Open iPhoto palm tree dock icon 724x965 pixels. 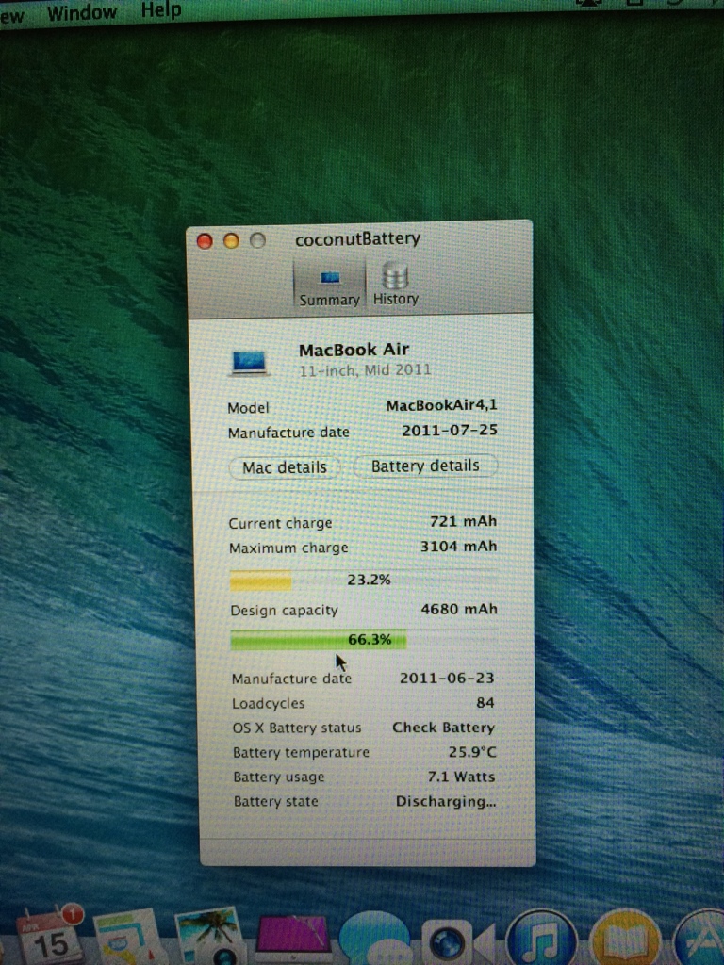(208, 936)
